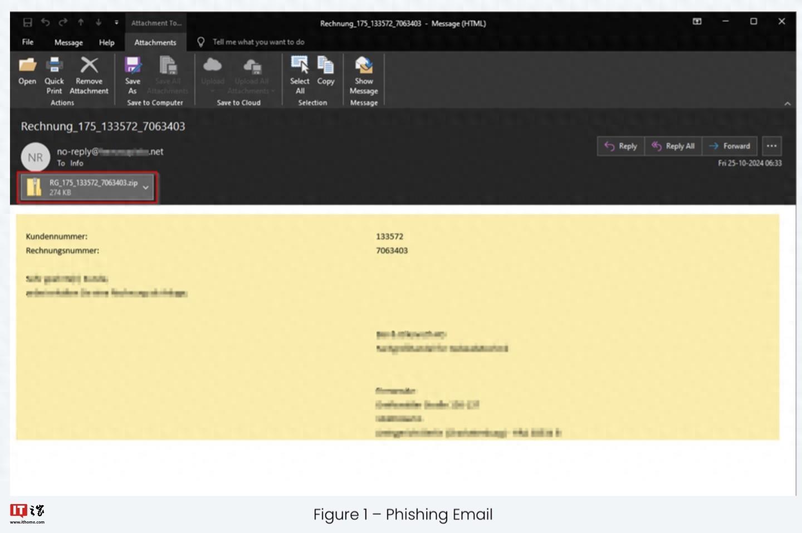
Task: Click the Kundennummer label
Action: 56,236
